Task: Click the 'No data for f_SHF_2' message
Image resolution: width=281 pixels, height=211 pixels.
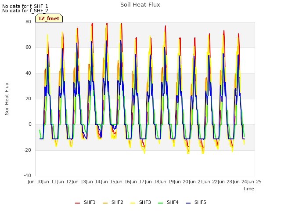Action: click(x=25, y=11)
